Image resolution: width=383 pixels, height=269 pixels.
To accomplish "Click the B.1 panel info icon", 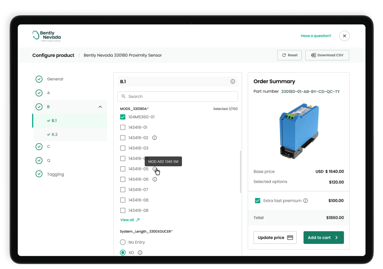I will 233,81.
